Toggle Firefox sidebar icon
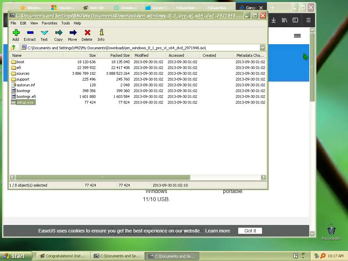Image resolution: width=348 pixels, height=261 pixels. pos(295,20)
